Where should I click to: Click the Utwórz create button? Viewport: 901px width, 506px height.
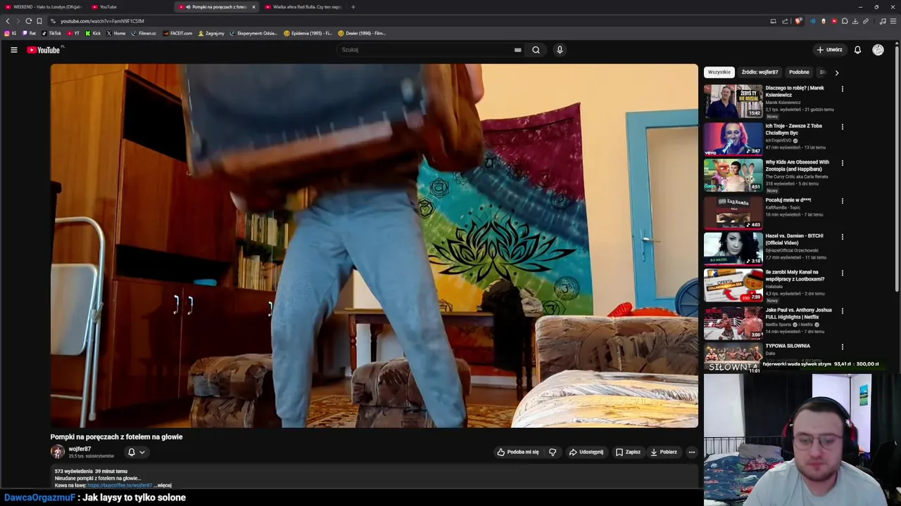(x=829, y=50)
